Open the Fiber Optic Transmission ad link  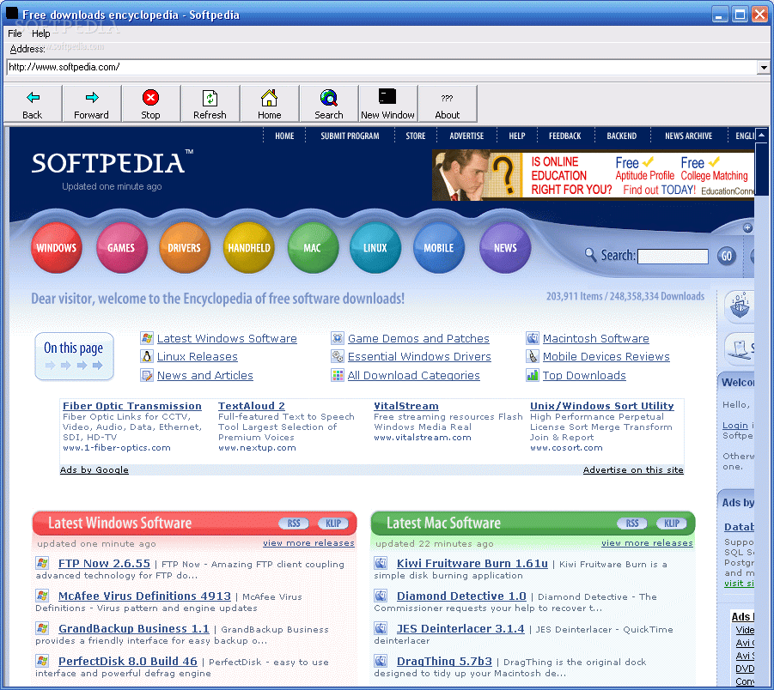pyautogui.click(x=131, y=406)
